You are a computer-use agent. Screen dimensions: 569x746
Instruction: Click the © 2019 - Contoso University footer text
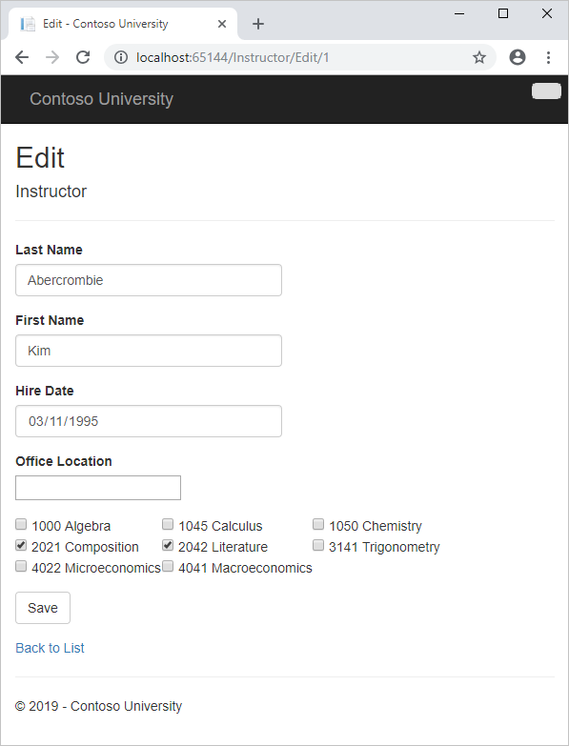[98, 706]
